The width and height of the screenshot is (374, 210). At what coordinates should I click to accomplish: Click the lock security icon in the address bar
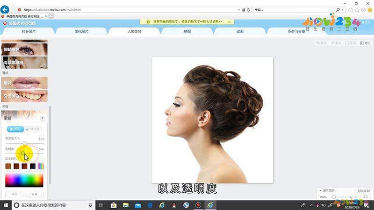point(244,10)
